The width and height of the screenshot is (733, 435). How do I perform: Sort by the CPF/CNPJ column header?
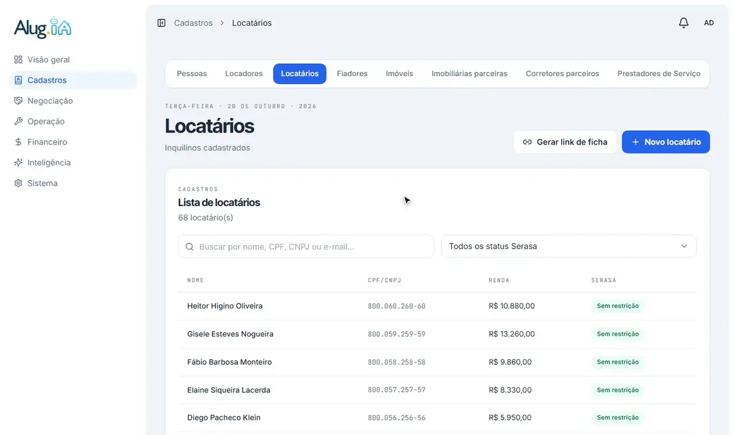click(384, 280)
